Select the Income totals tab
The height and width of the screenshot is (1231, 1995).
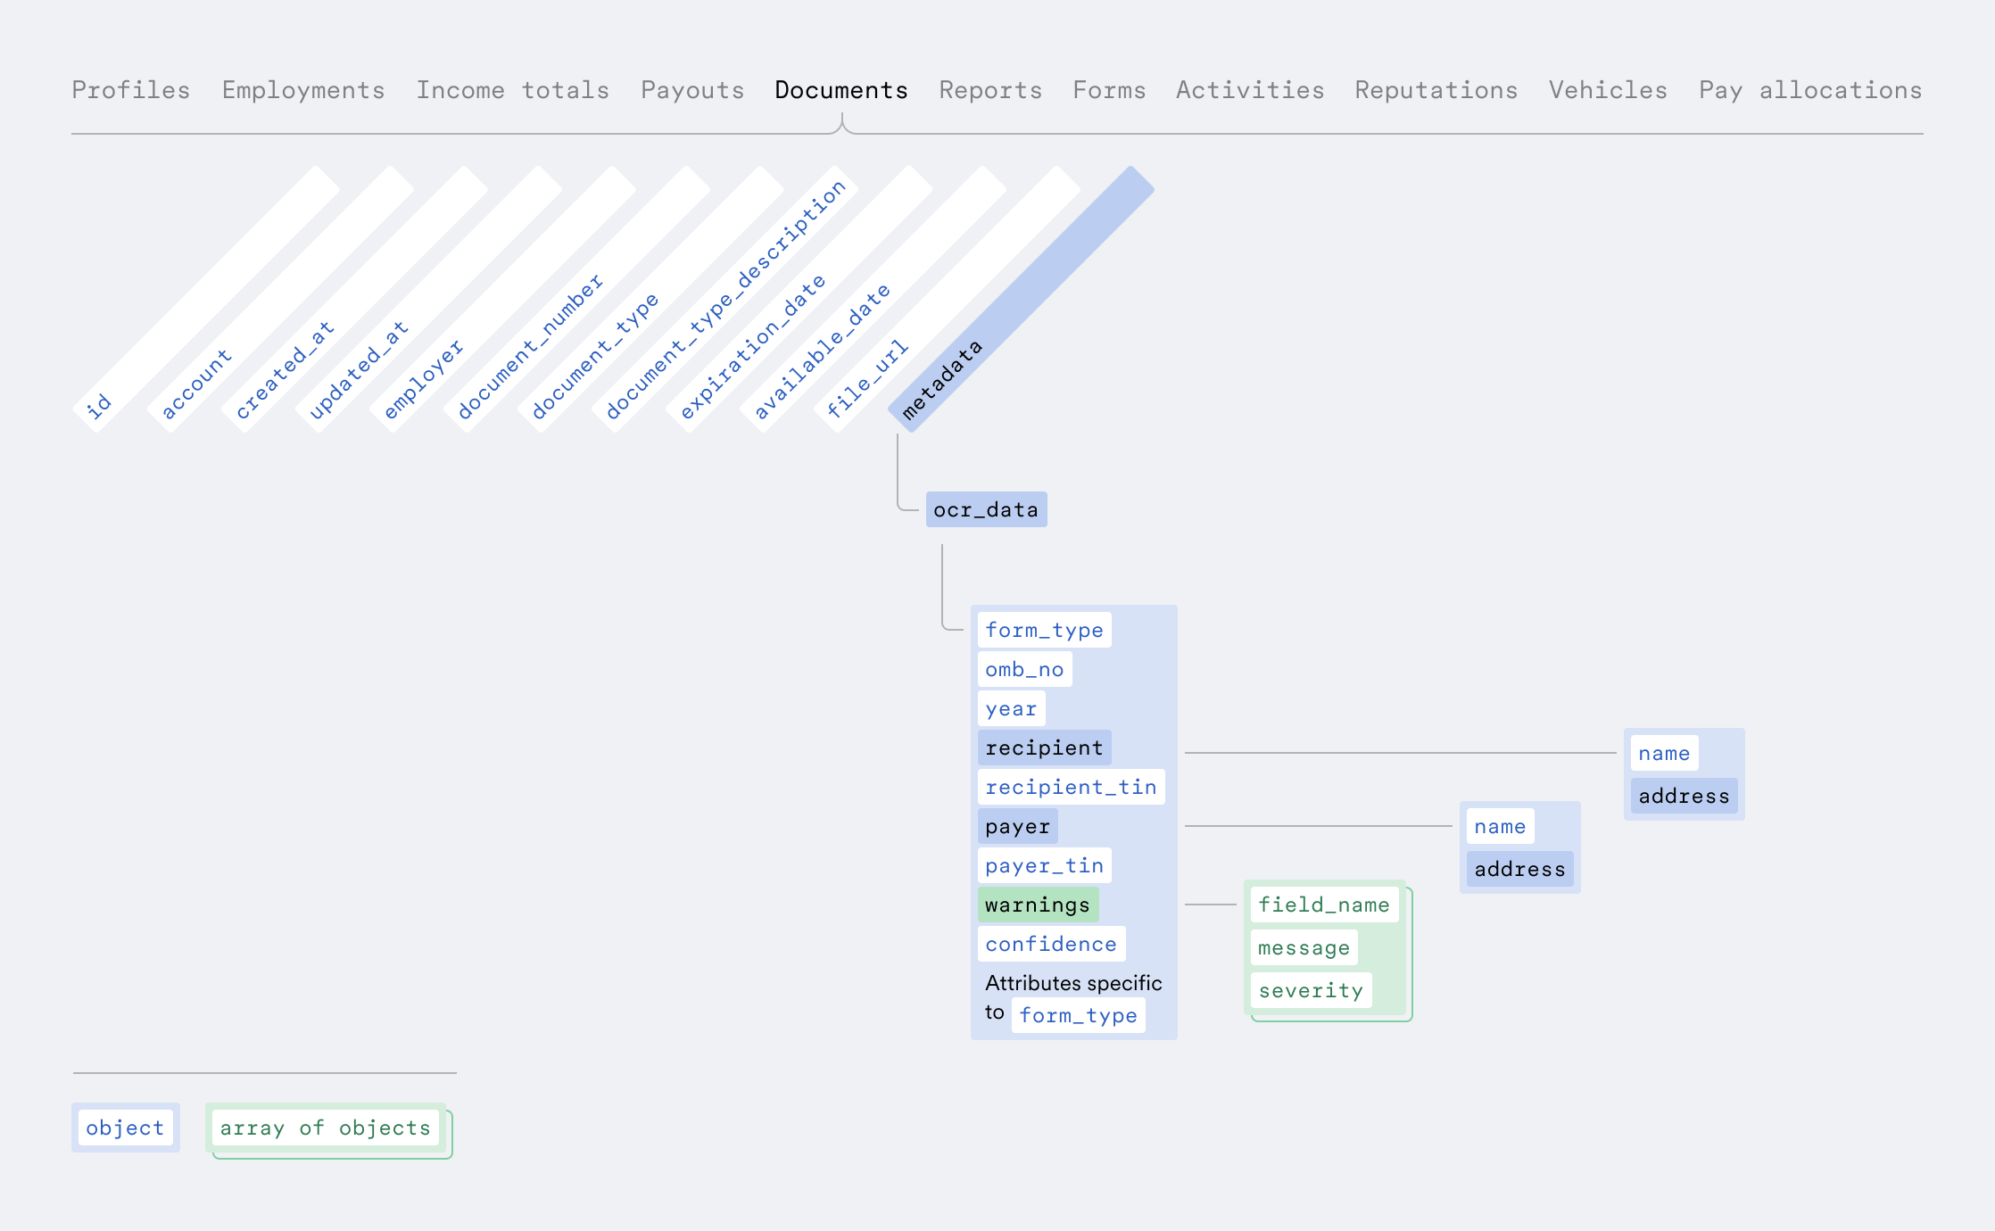click(512, 90)
